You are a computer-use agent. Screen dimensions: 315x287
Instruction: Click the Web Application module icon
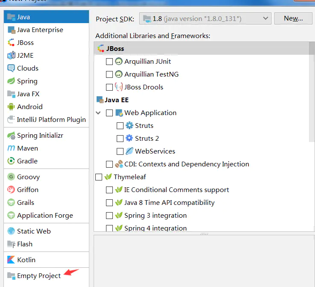(x=119, y=113)
